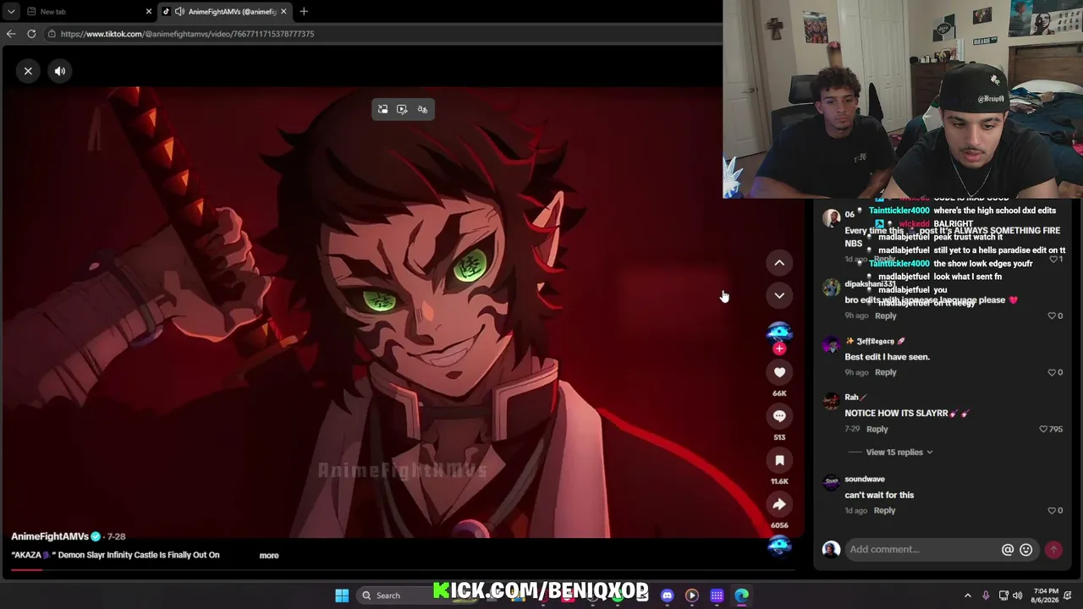Open a new browser tab
This screenshot has width=1083, height=609.
304,12
